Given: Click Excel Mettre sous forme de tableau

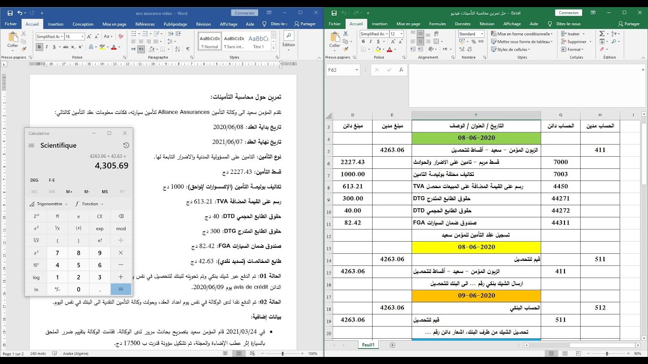Looking at the screenshot, I should point(521,41).
